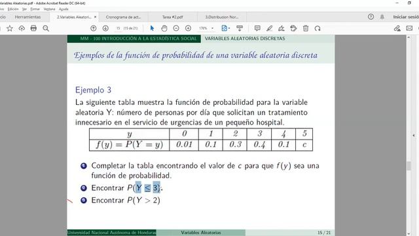Viewport: 419px width, 236px height.
Task: Select the 2.Variables Aleatori... tab
Action: 74,17
